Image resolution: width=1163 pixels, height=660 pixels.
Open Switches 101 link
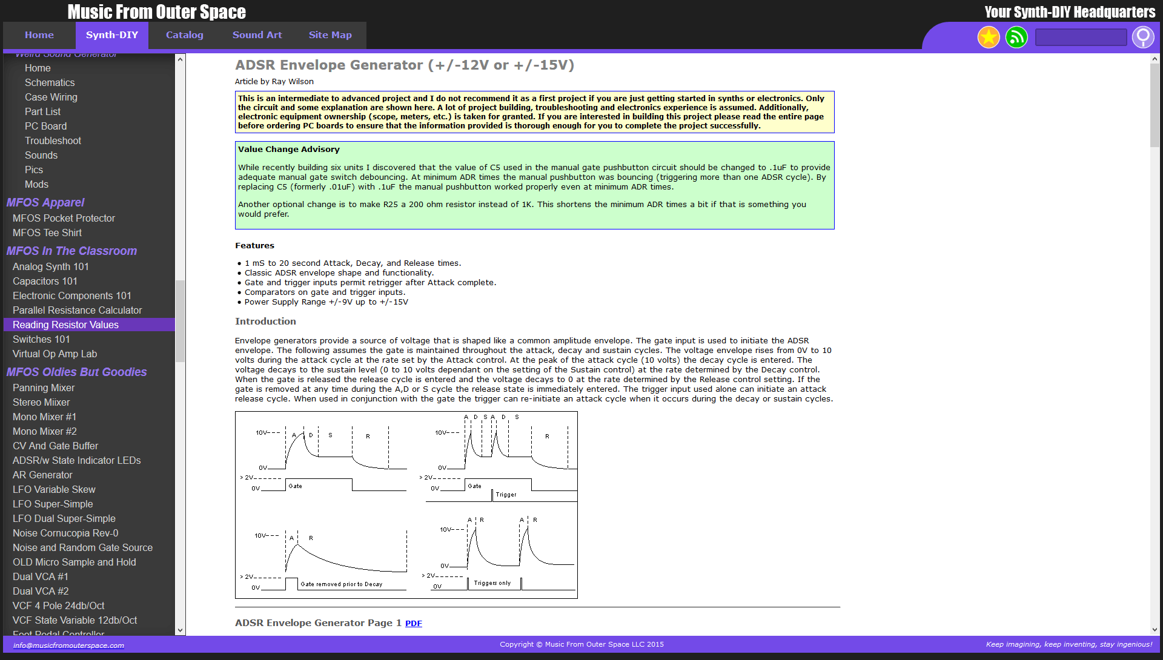[x=41, y=339]
